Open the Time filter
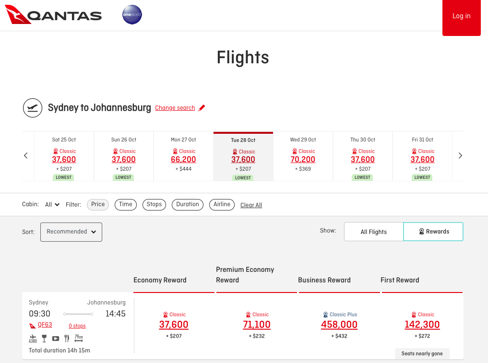The height and width of the screenshot is (363, 488). point(125,204)
